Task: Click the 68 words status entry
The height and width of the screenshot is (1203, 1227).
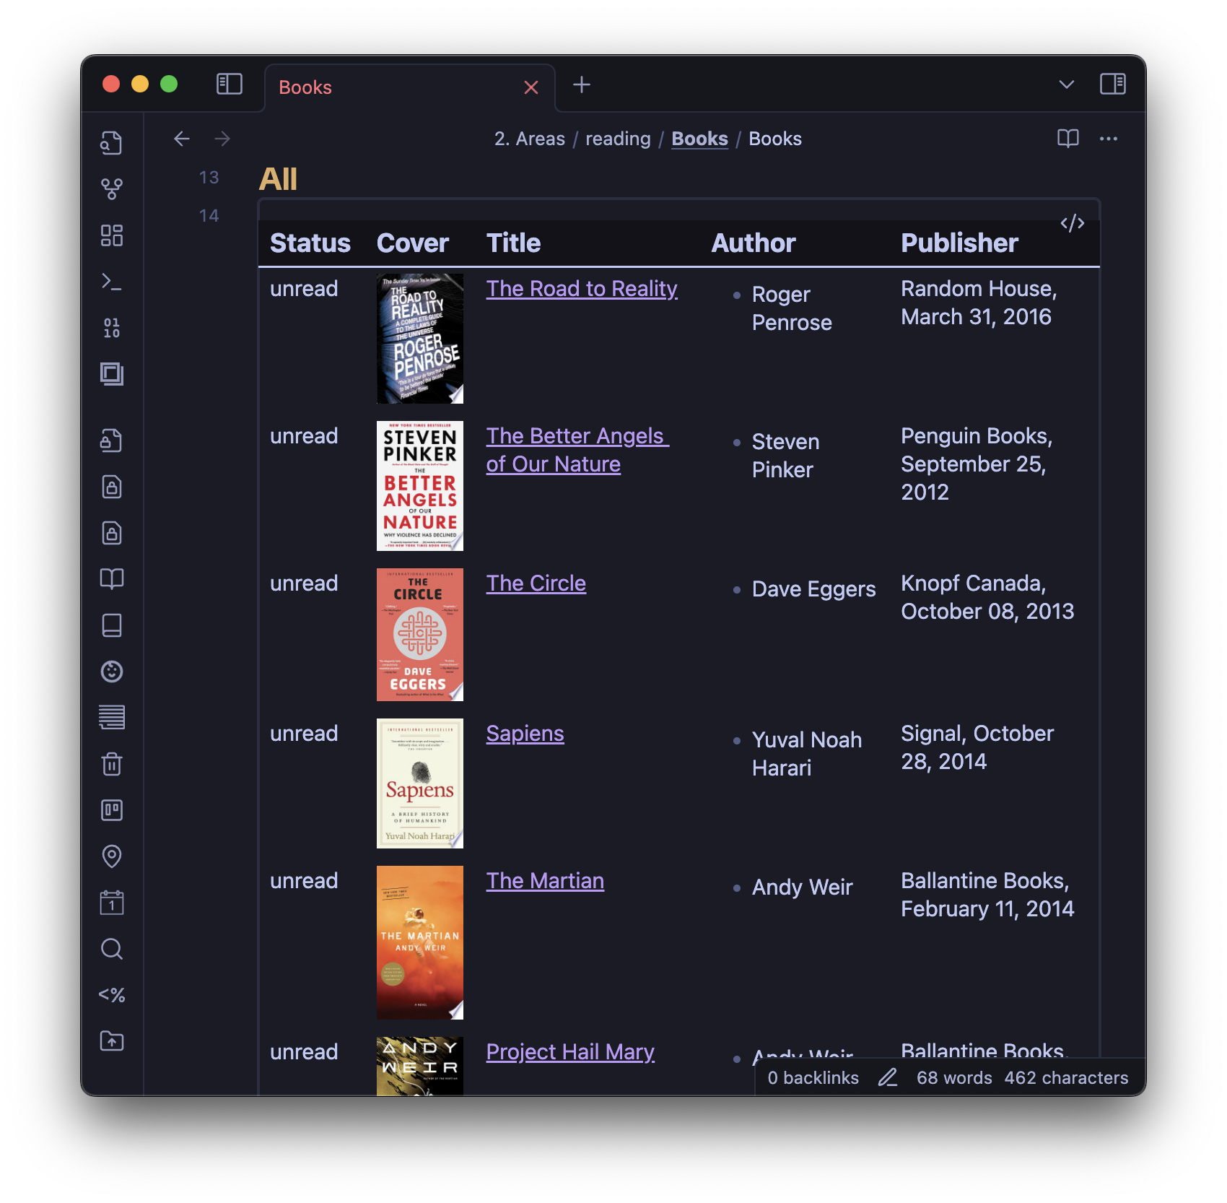Action: (x=954, y=1077)
